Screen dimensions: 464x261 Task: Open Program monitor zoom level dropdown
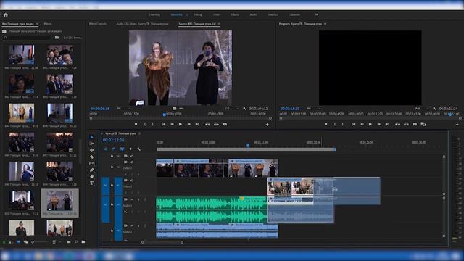[x=313, y=109]
